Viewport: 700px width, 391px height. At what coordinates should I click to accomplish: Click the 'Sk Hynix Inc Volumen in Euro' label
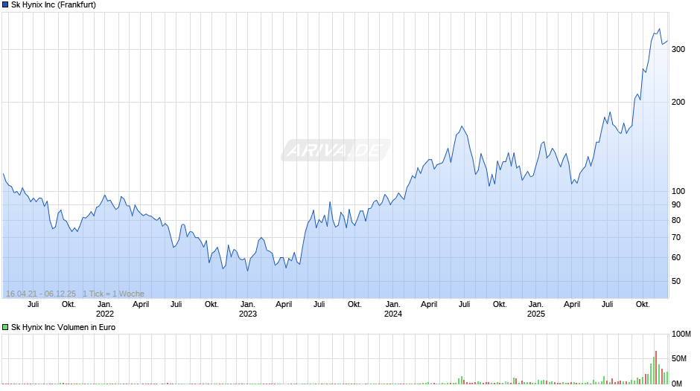tap(63, 327)
